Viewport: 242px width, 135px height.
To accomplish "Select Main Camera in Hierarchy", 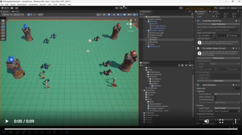I will pyautogui.click(x=155, y=19).
